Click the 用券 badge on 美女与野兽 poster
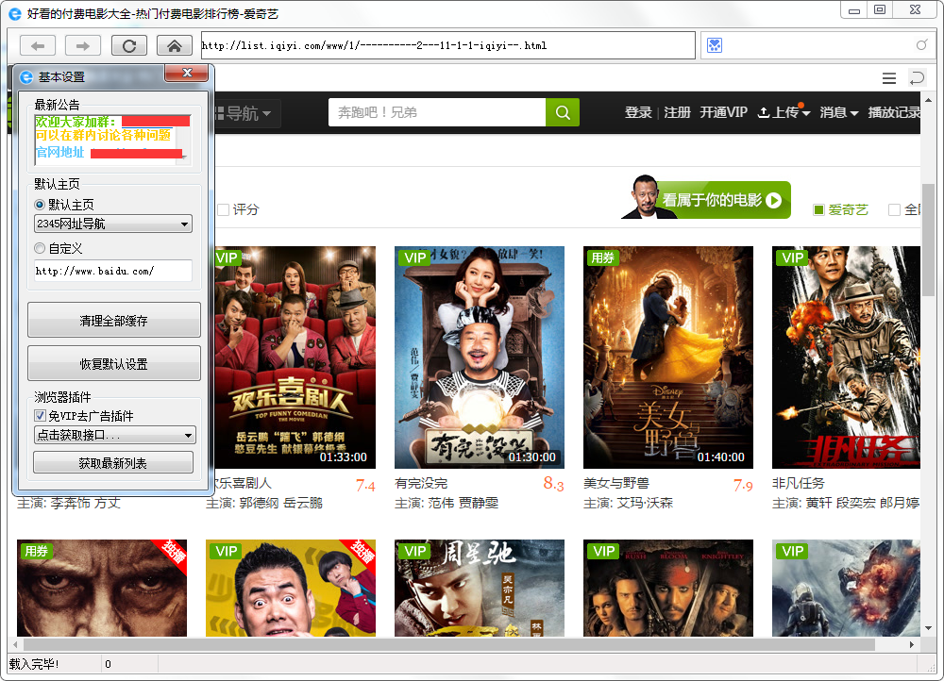This screenshot has width=944, height=681. 602,258
